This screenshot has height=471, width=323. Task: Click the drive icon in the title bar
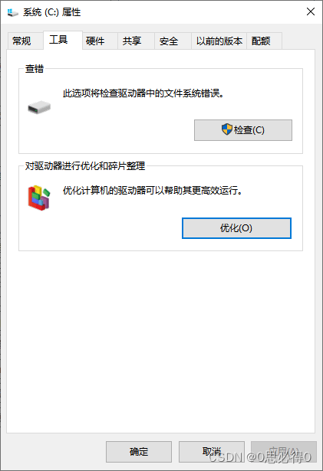(12, 12)
